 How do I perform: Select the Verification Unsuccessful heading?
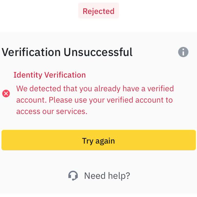(67, 52)
